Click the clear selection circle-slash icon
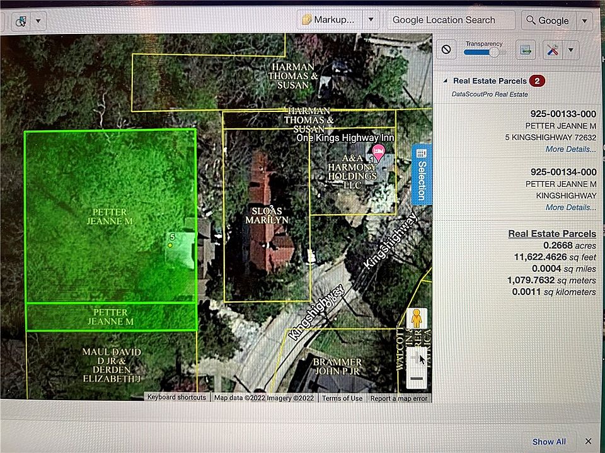This screenshot has width=605, height=453. 446,50
